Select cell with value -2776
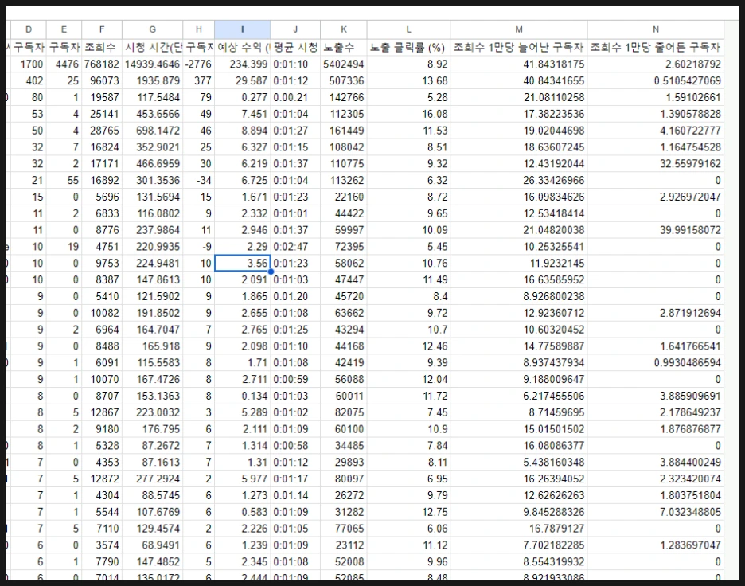Screen dimensions: 745x586 pyautogui.click(x=199, y=64)
